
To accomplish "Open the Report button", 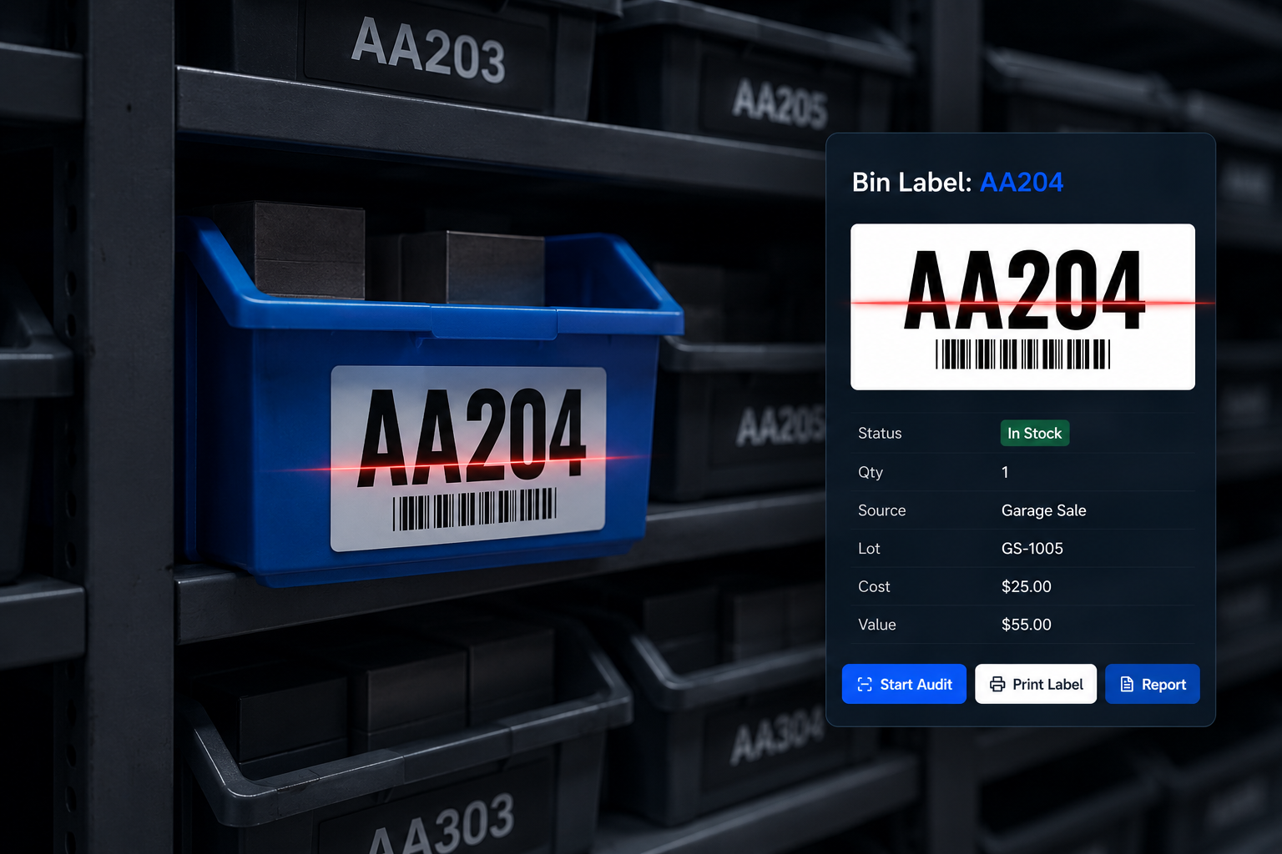I will (x=1153, y=684).
